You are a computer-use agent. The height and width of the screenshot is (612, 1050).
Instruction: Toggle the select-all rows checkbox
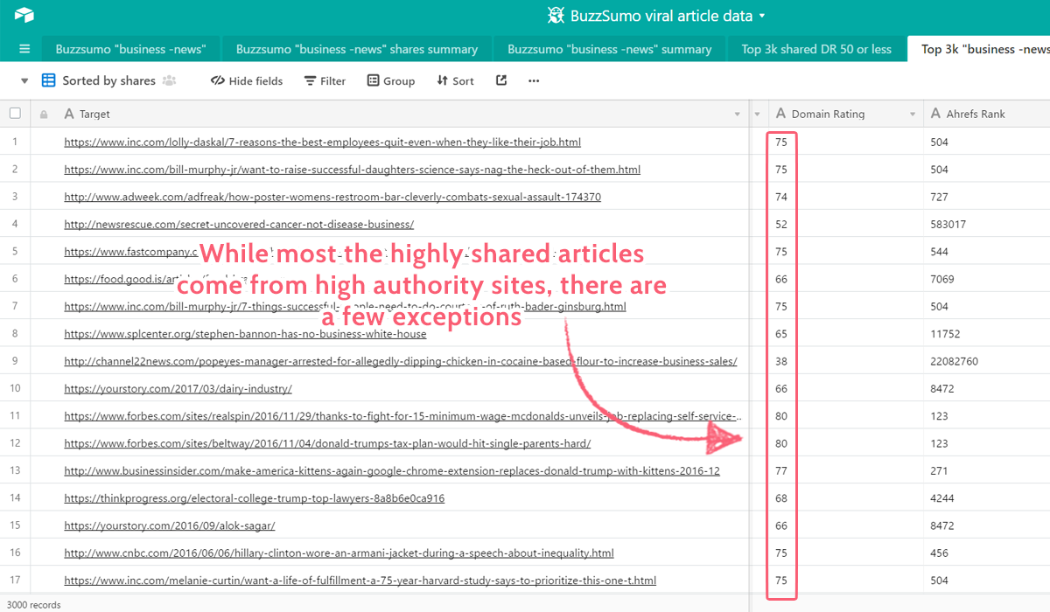(15, 114)
